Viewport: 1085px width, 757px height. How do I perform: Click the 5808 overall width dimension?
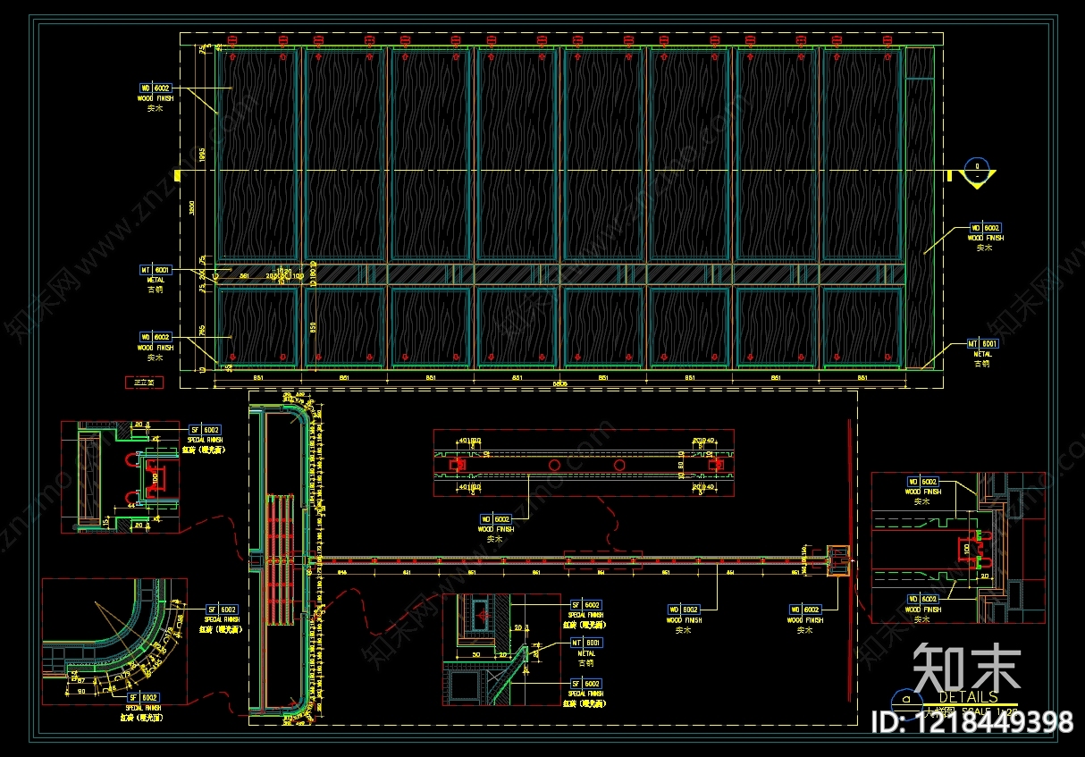[560, 383]
